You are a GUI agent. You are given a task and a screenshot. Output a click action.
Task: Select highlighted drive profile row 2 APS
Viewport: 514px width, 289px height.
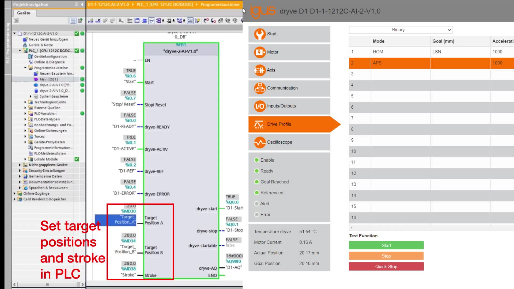click(432, 63)
